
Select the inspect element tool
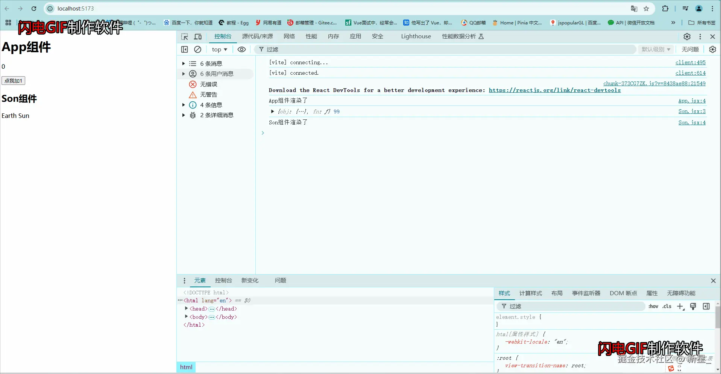(184, 36)
